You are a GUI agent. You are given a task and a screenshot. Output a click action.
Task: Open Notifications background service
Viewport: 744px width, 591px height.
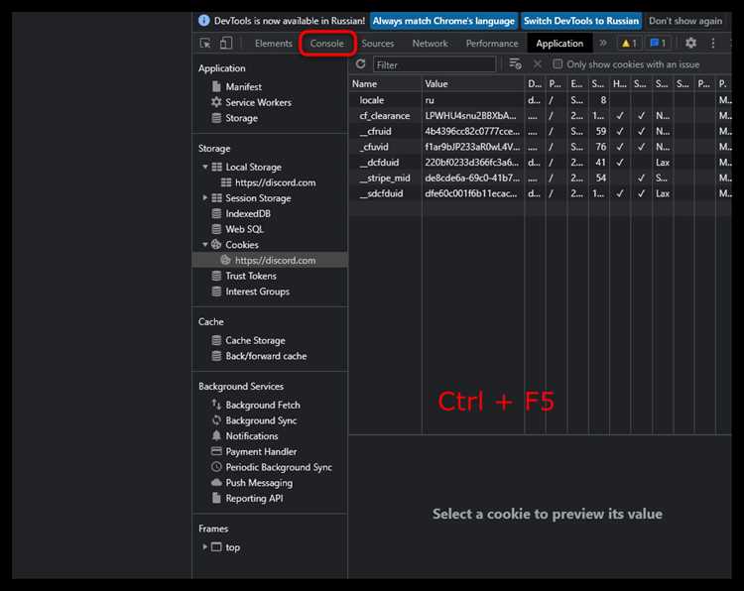245,436
